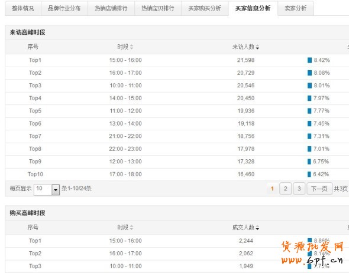Click the 条1-10/24条 record count text
The image size is (349, 273).
76,189
